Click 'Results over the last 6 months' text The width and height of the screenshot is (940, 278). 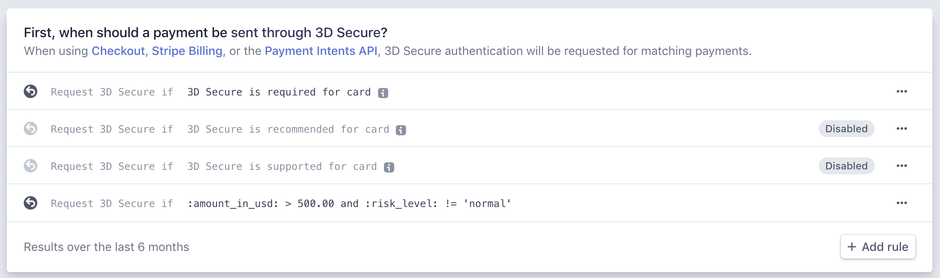tap(106, 247)
